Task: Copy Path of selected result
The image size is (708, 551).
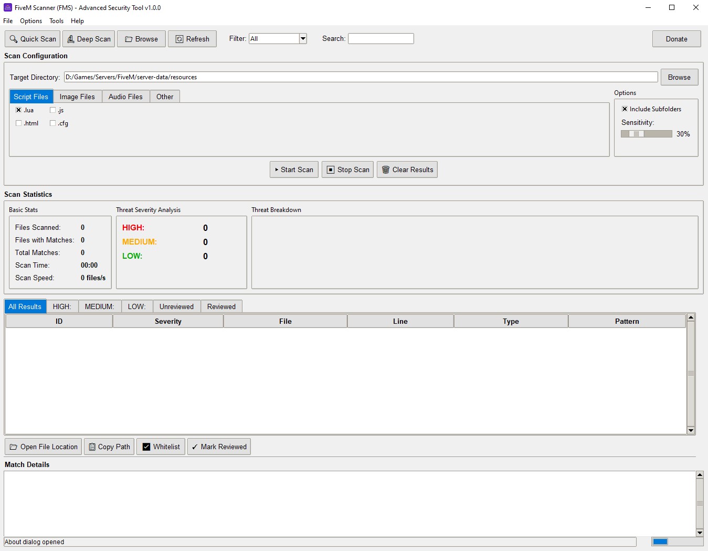Action: [109, 447]
